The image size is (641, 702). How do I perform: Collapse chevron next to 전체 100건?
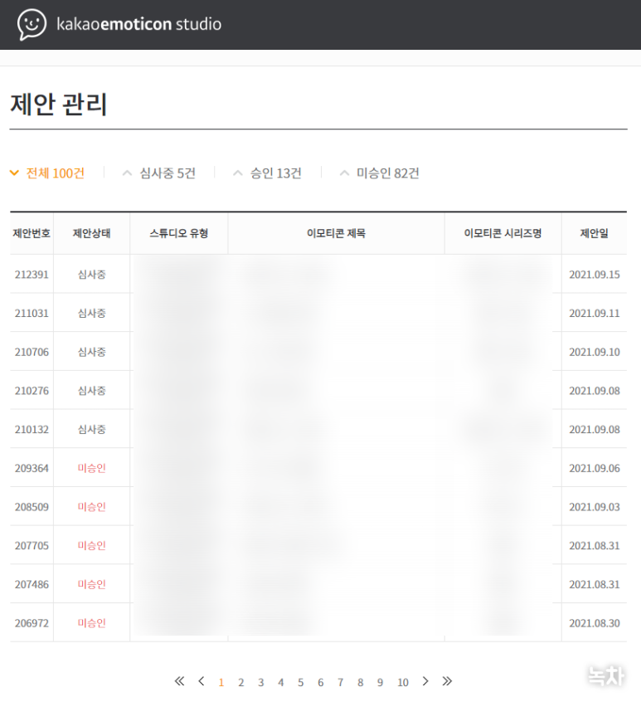click(14, 173)
